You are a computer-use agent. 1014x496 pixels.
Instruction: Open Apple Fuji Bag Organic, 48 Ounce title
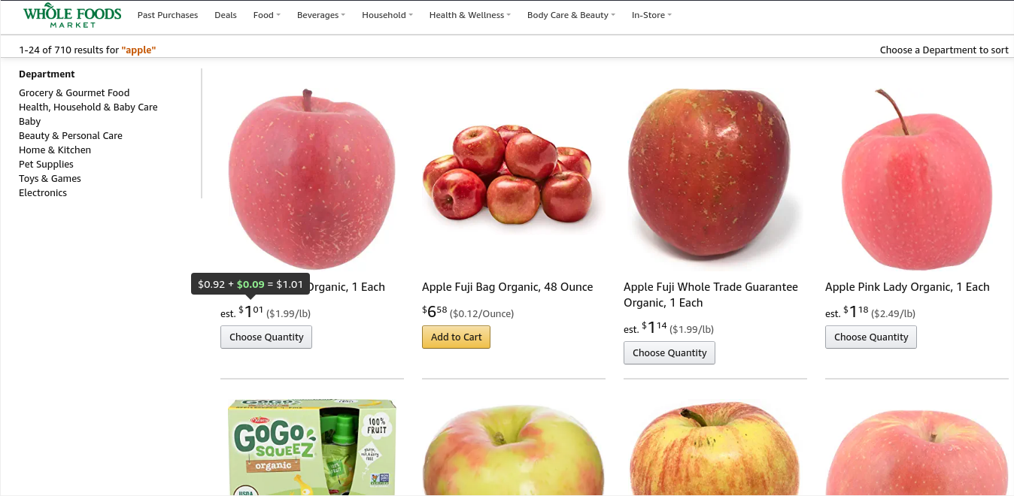click(x=508, y=287)
